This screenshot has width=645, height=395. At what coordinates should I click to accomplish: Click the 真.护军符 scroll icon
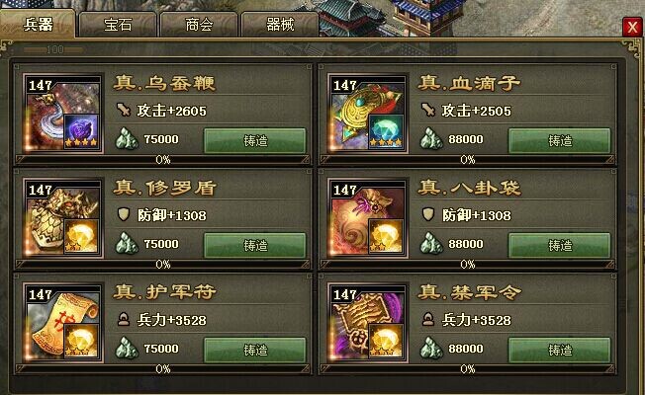click(63, 323)
